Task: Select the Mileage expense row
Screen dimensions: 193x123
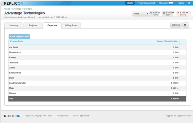Action: point(97,93)
